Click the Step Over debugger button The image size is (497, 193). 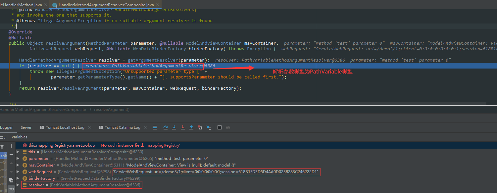166,127
